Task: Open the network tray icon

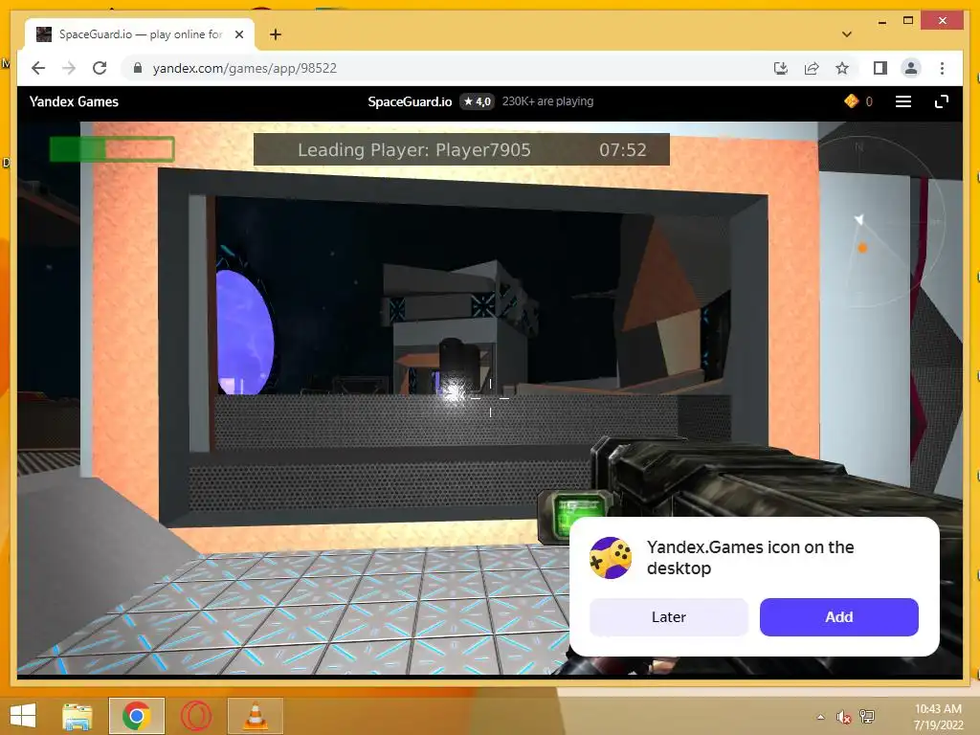Action: (867, 716)
